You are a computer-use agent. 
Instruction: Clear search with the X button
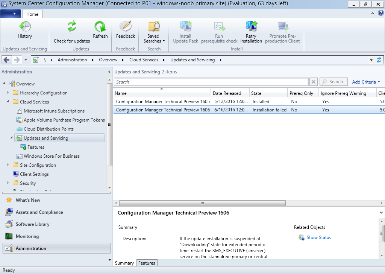click(x=313, y=82)
